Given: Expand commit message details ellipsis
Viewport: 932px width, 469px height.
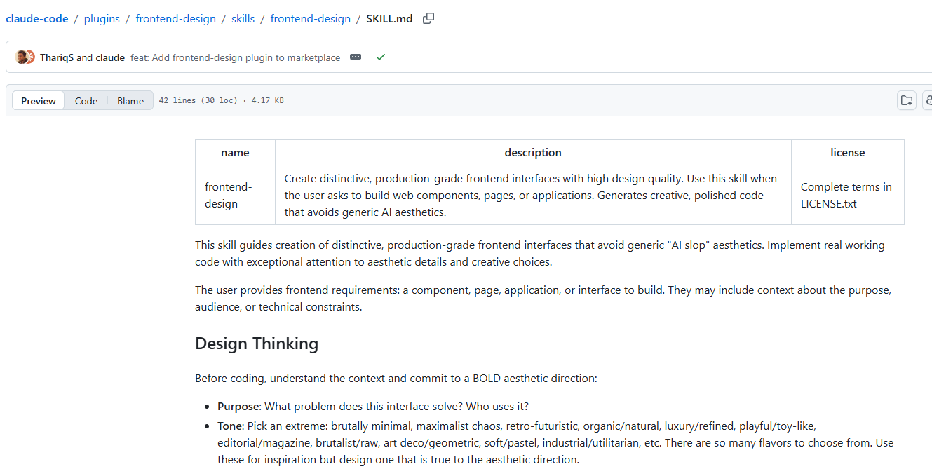Looking at the screenshot, I should [356, 57].
